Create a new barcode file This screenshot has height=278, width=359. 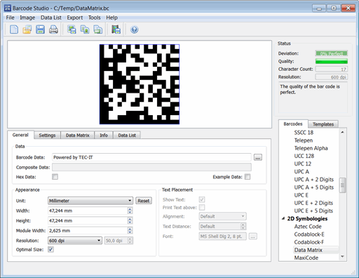tap(14, 29)
